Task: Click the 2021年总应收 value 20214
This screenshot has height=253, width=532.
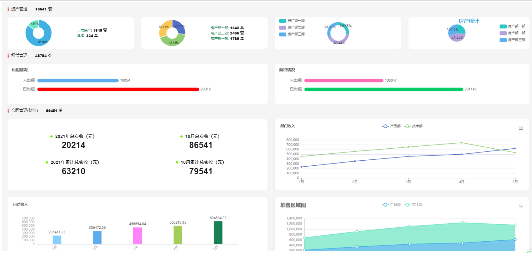Action: (74, 145)
